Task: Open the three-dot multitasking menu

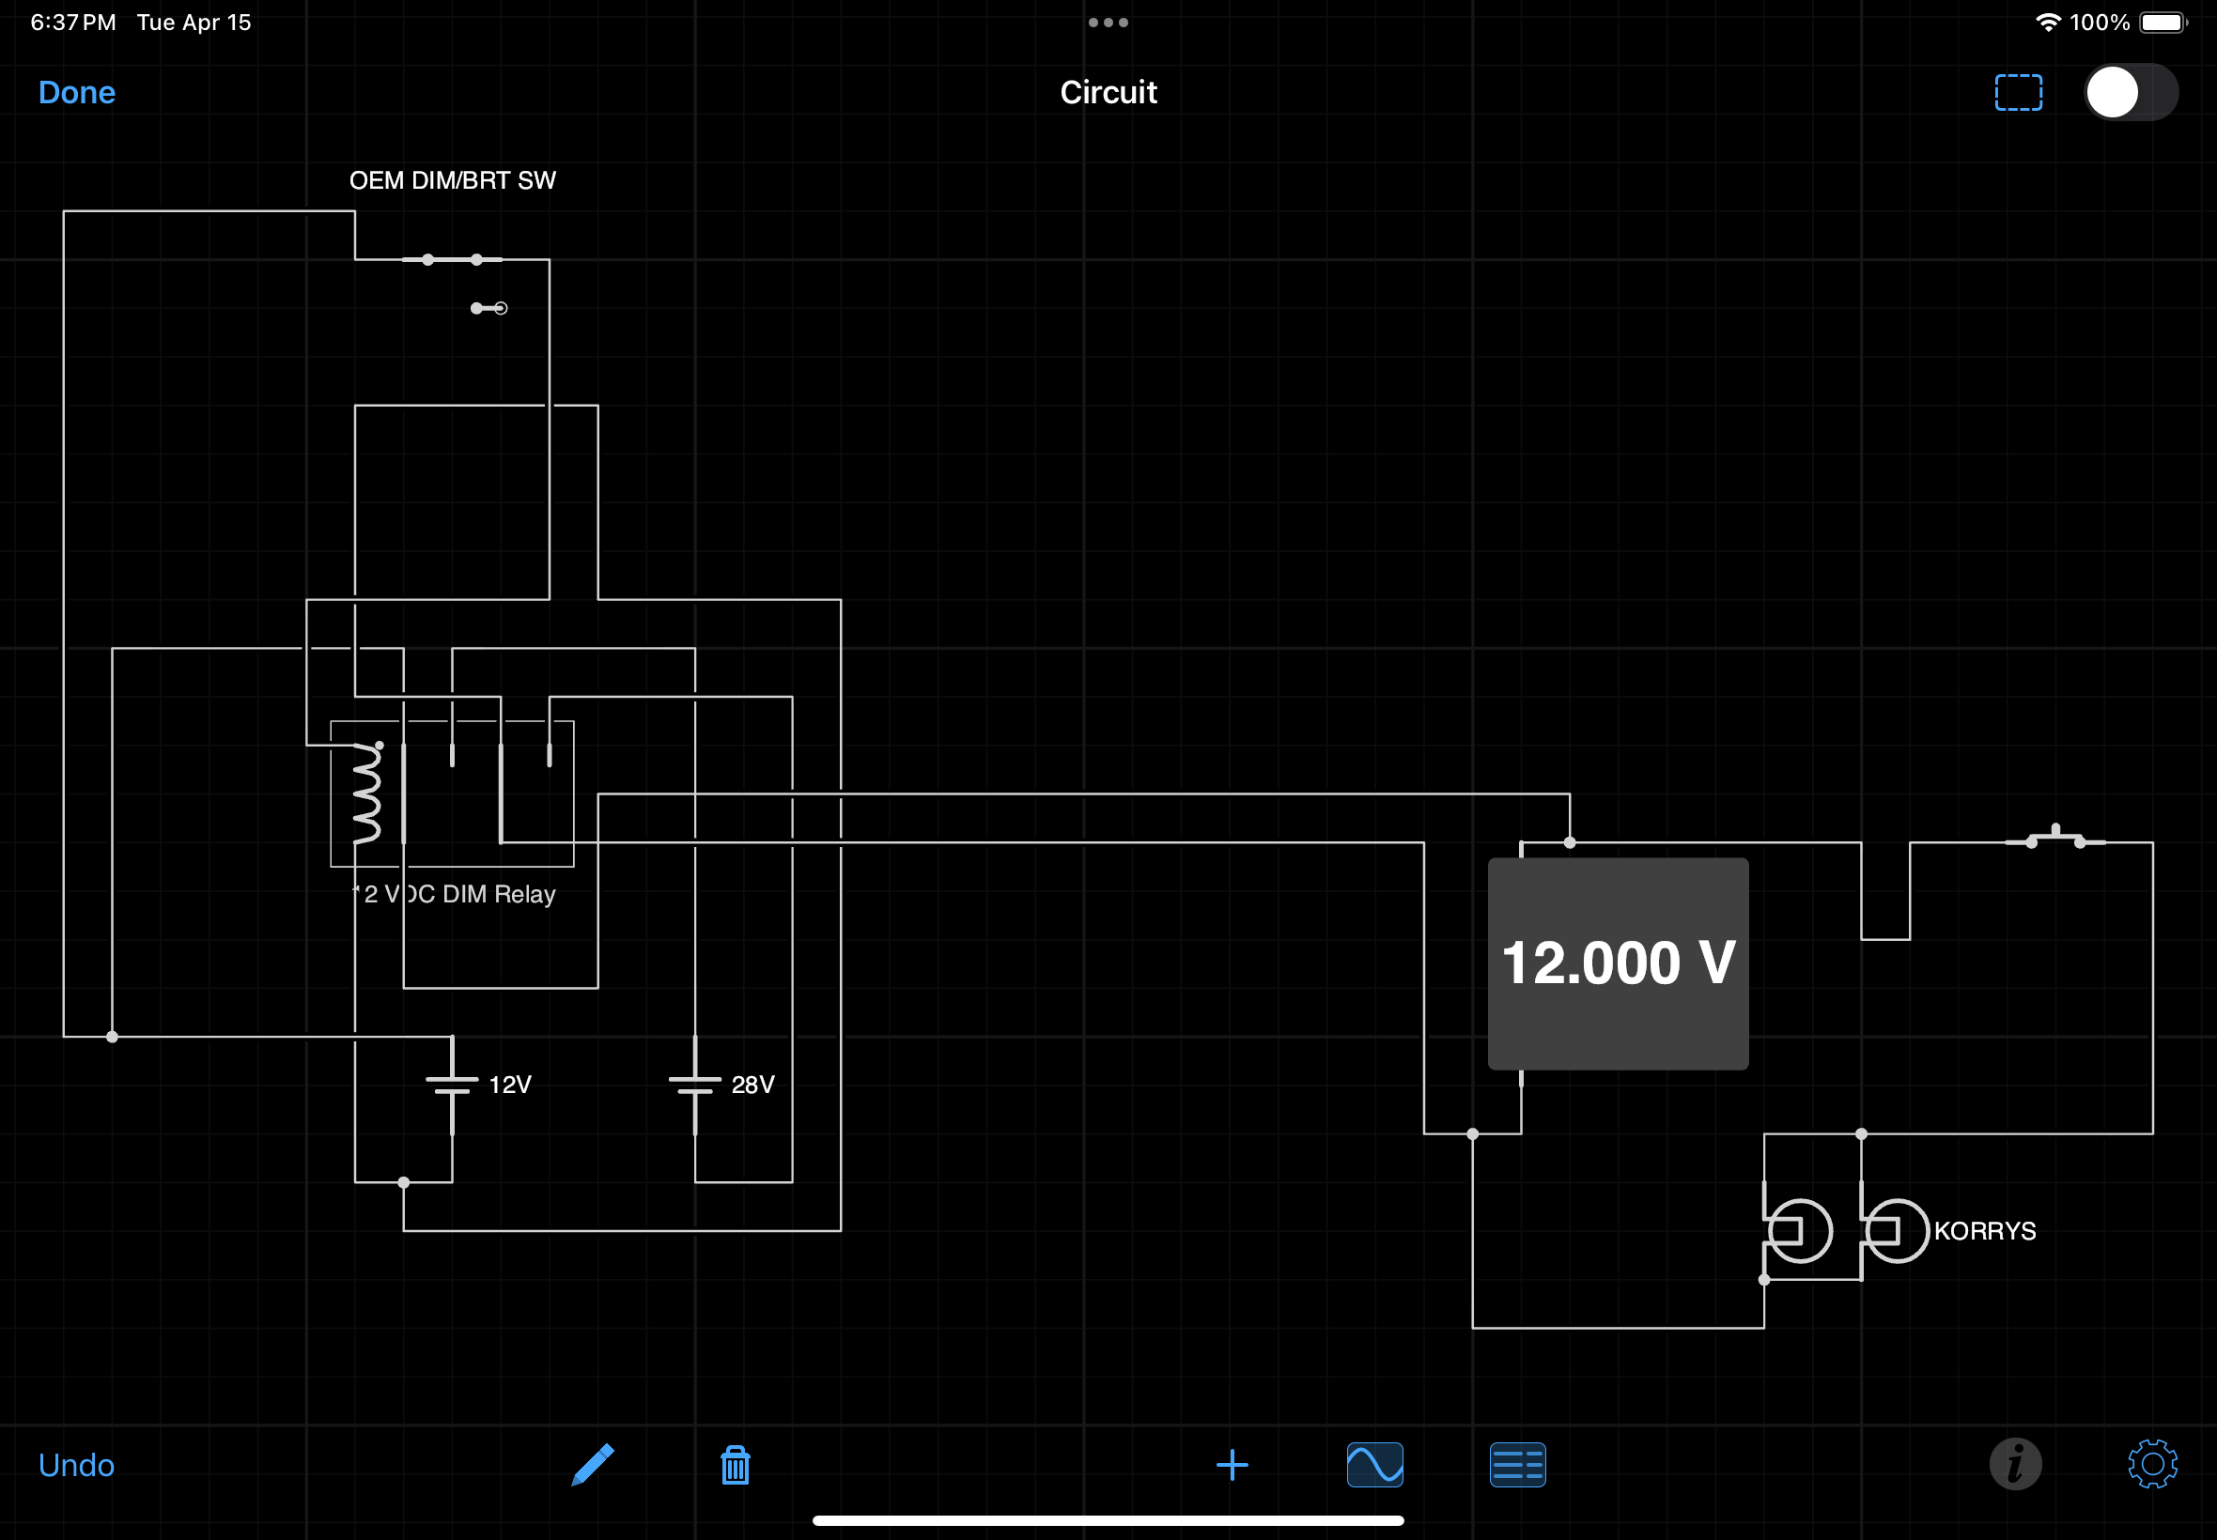Action: 1108,23
